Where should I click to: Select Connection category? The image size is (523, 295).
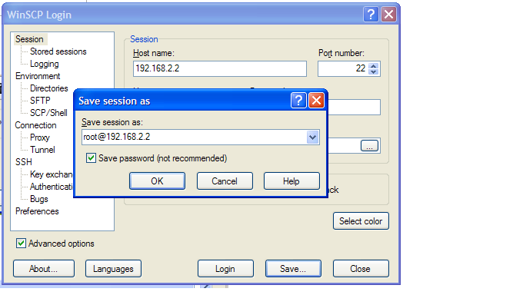(x=35, y=125)
